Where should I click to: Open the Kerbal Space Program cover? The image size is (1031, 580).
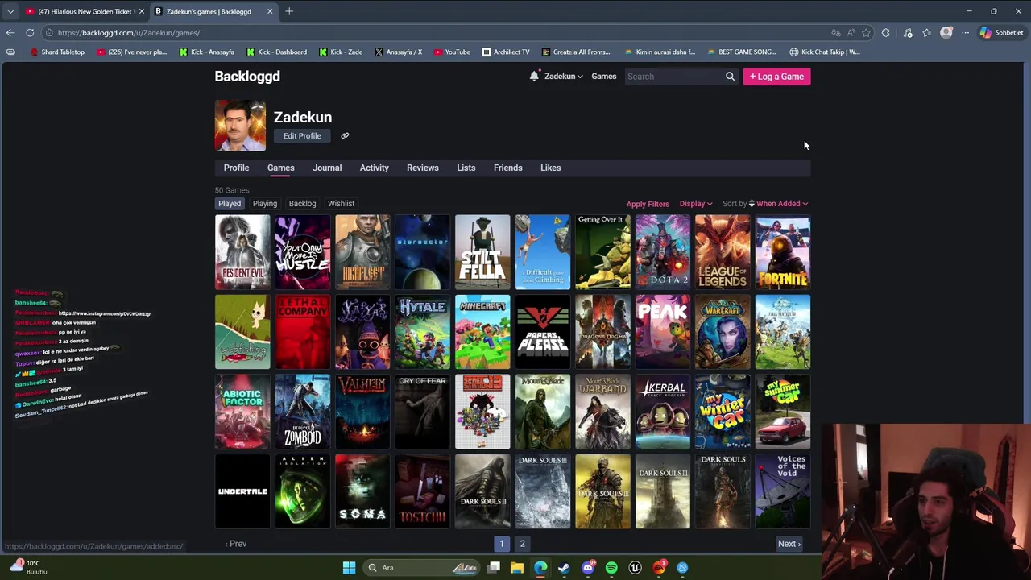click(x=663, y=412)
